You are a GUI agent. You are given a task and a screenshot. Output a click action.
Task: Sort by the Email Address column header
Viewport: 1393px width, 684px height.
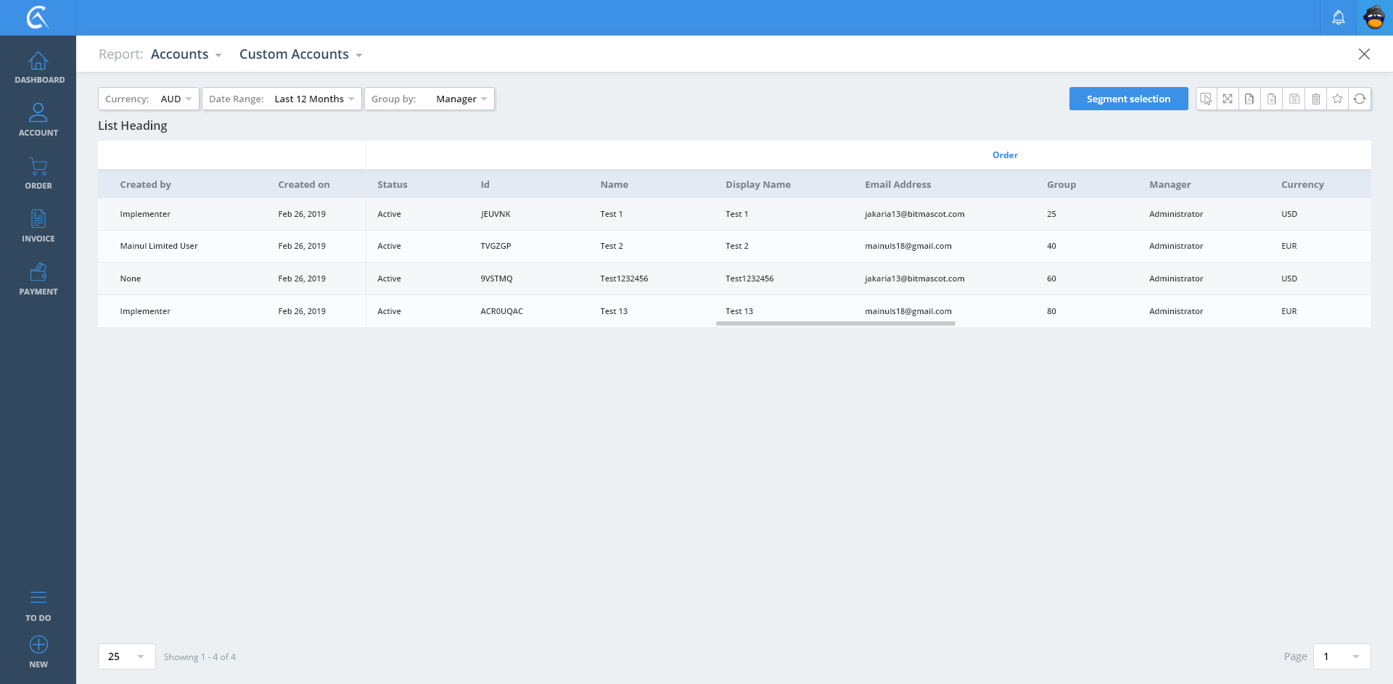[x=897, y=185]
